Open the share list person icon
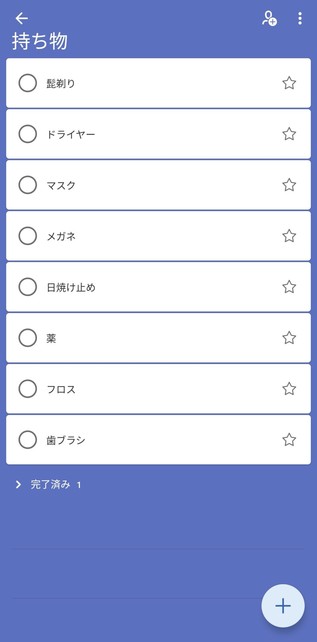Image resolution: width=317 pixels, height=642 pixels. click(269, 18)
